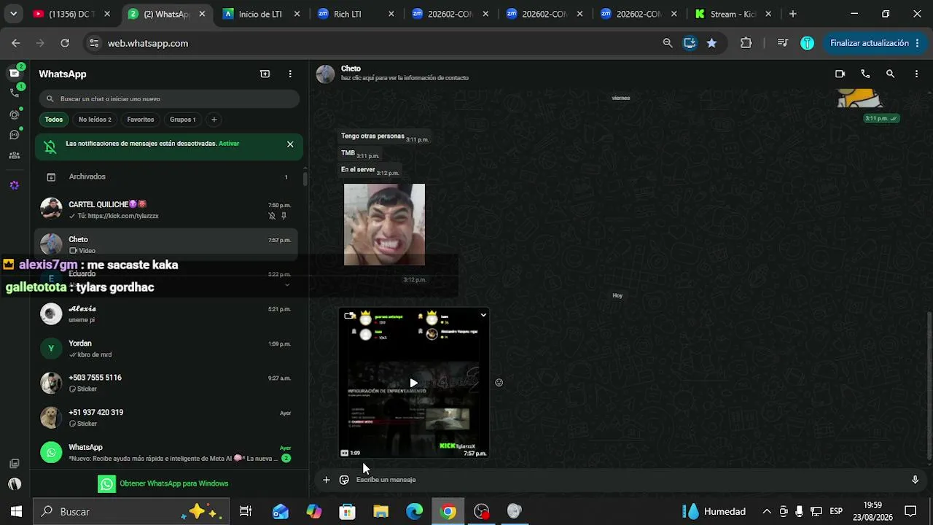The width and height of the screenshot is (933, 525).
Task: Open the Windows notification center
Action: coord(910,511)
